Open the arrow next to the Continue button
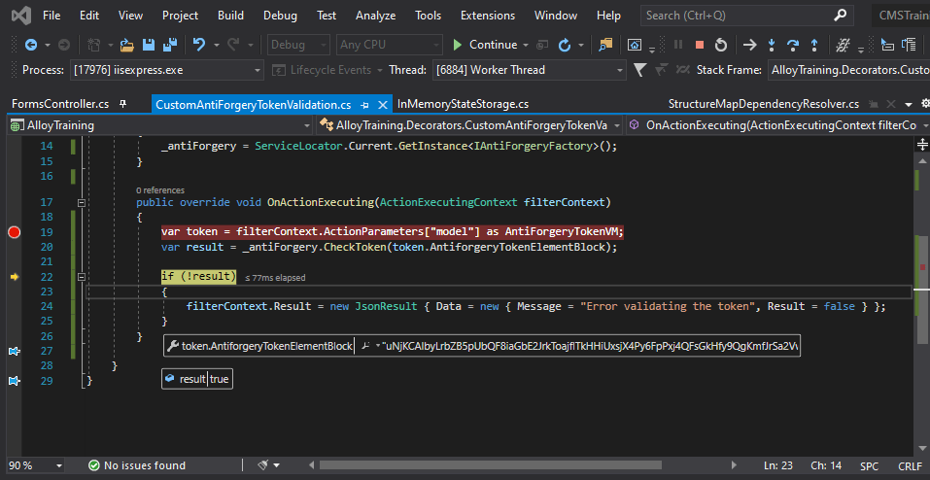The image size is (930, 480). coord(526,45)
